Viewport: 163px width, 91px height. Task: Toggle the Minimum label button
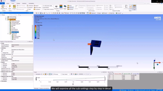pyautogui.click(x=70, y=9)
